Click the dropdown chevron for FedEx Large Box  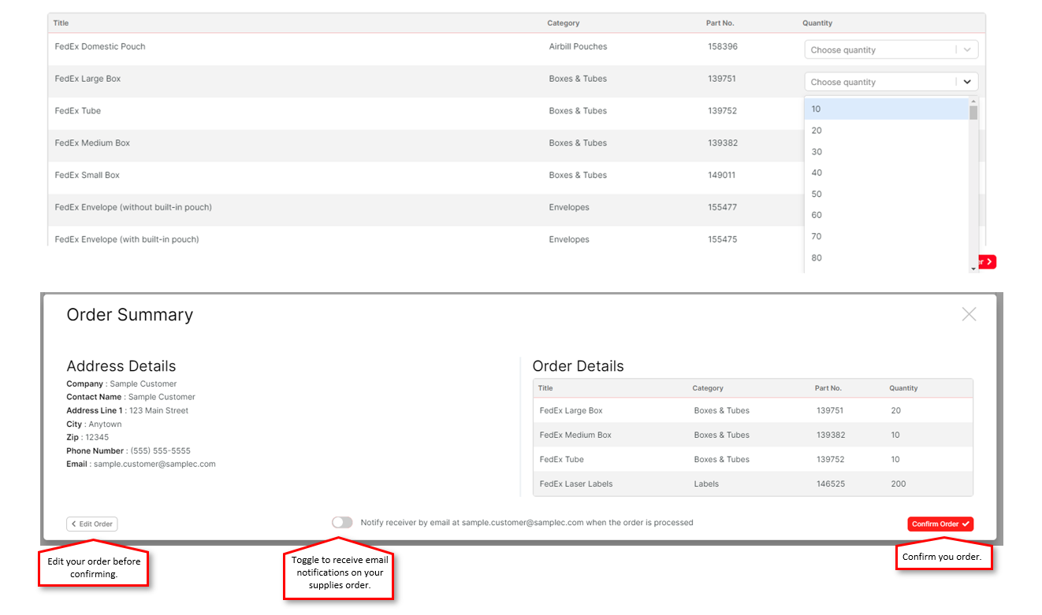tap(967, 81)
